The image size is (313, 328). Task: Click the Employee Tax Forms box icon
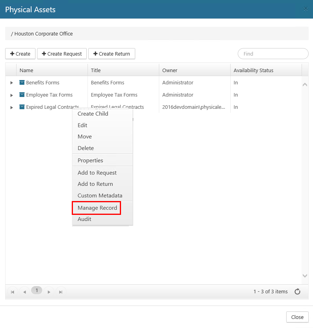[22, 95]
